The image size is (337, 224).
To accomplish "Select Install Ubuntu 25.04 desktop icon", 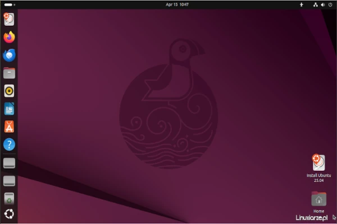I will click(318, 163).
